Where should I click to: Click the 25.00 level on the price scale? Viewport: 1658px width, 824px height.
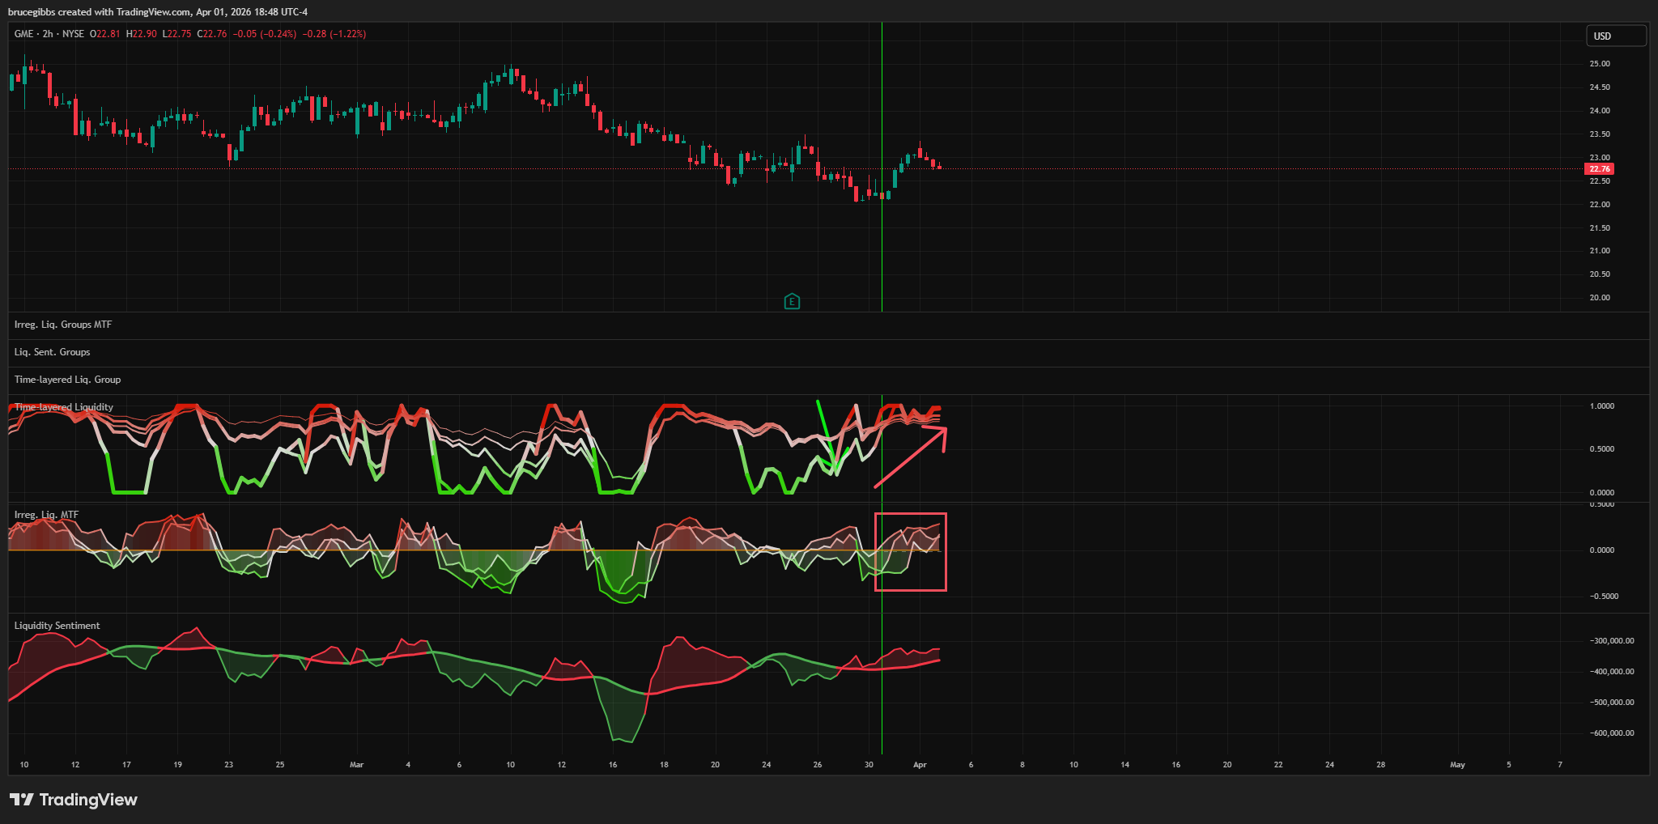tap(1599, 63)
